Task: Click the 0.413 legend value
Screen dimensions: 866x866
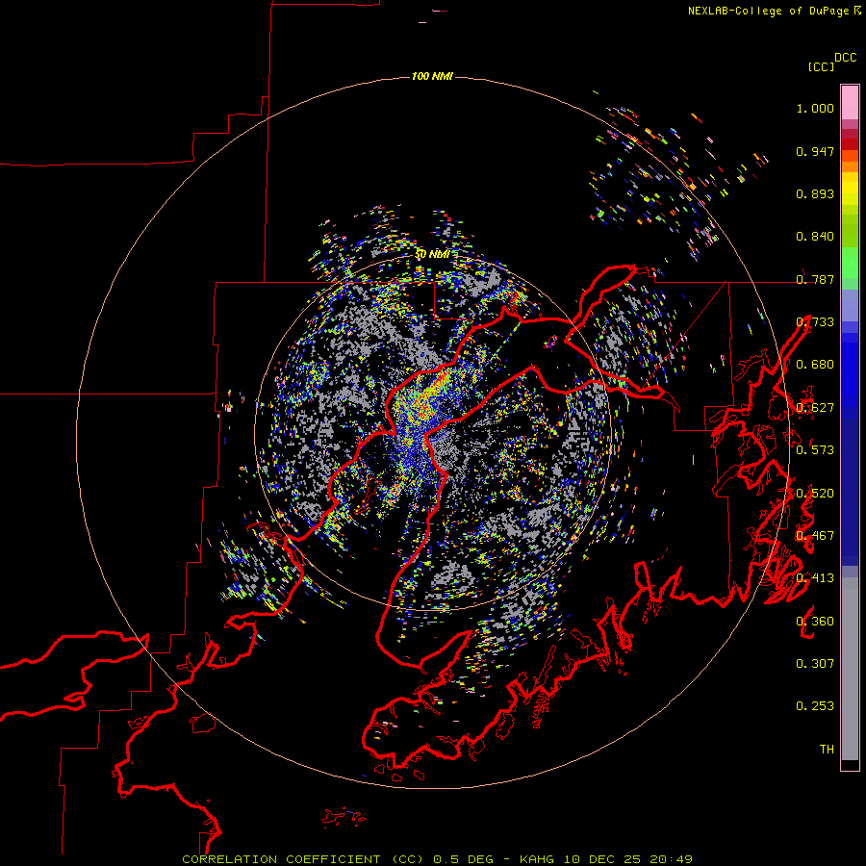Action: 815,578
